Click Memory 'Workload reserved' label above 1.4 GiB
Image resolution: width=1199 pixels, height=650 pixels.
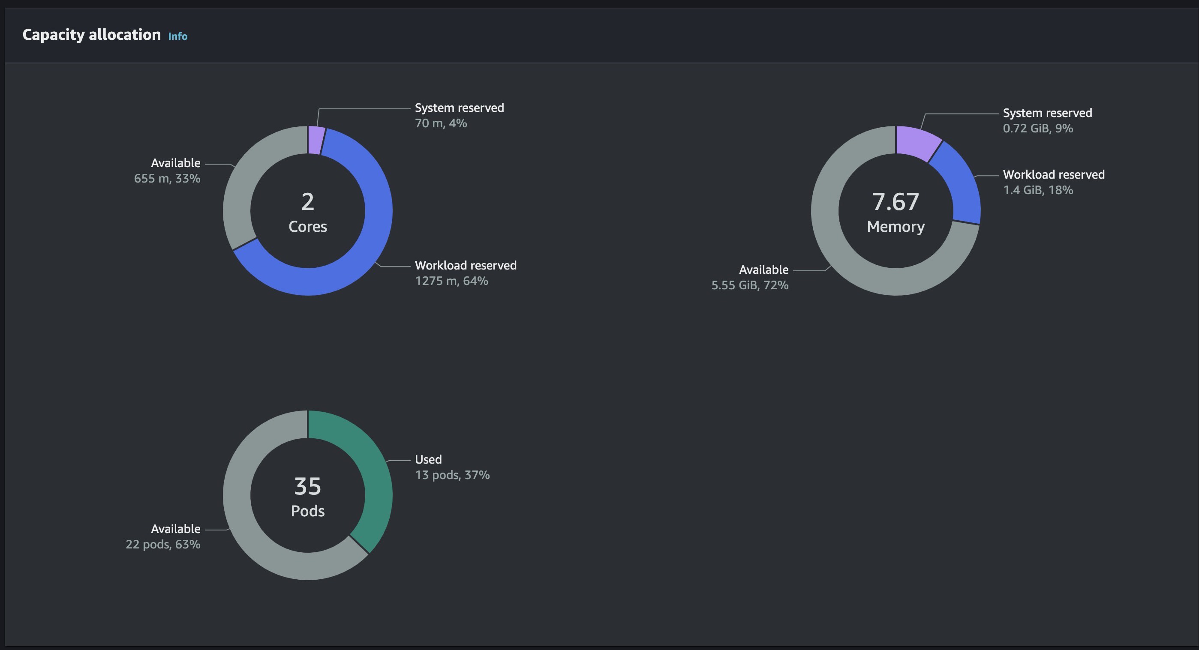[x=1054, y=175]
